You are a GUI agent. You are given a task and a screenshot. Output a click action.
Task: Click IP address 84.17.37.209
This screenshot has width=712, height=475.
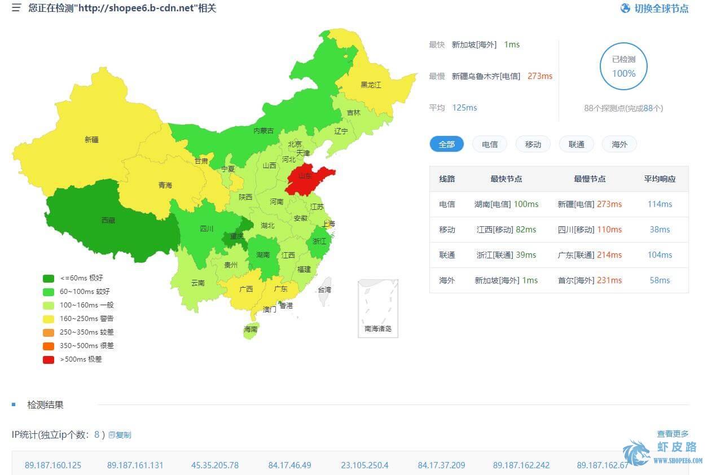point(441,465)
